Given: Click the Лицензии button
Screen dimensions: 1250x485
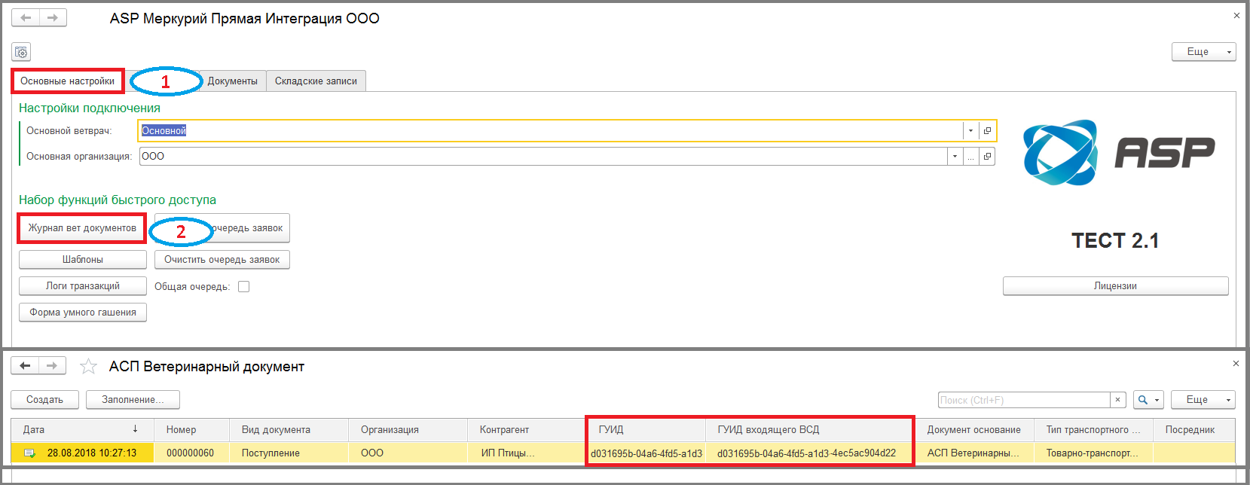Looking at the screenshot, I should pos(1115,285).
